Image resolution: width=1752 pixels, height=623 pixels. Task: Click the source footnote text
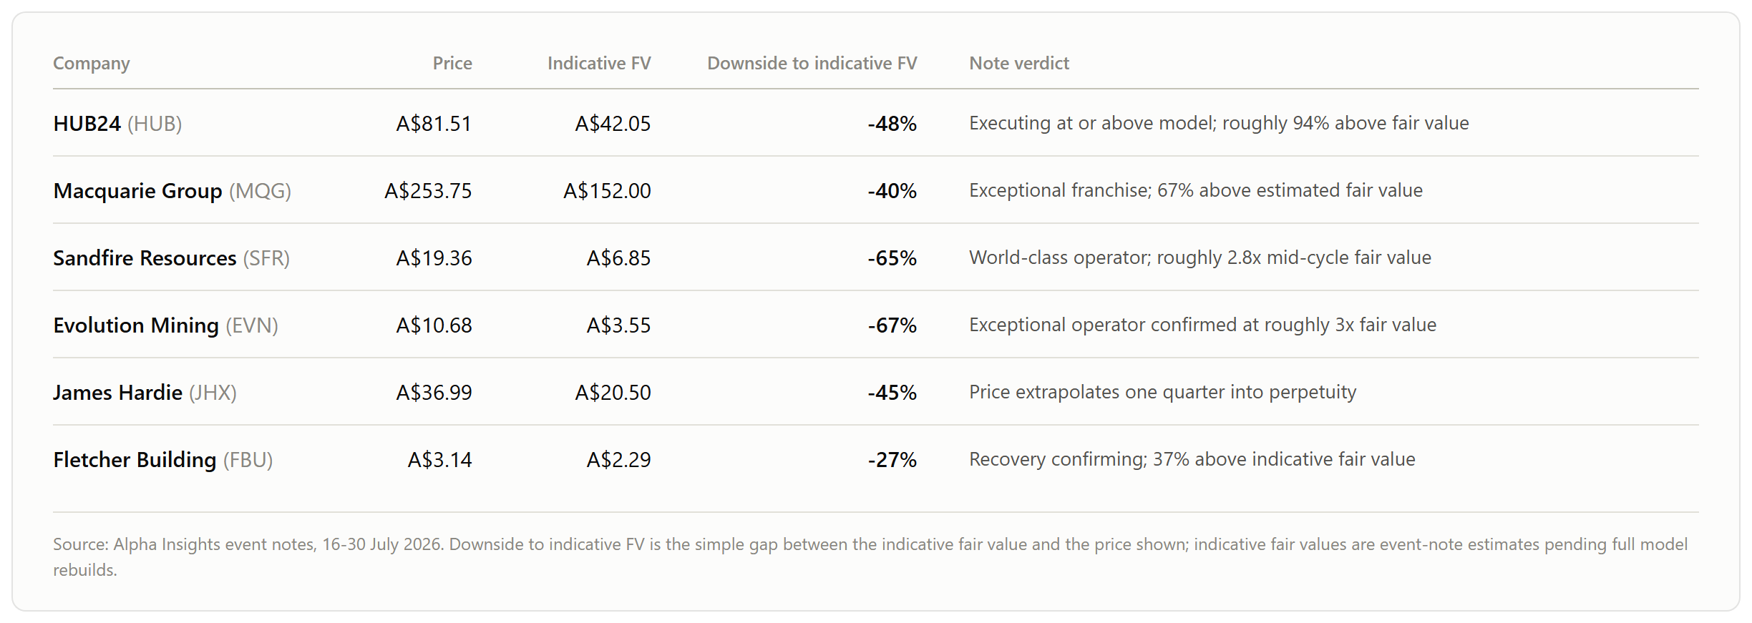(870, 557)
